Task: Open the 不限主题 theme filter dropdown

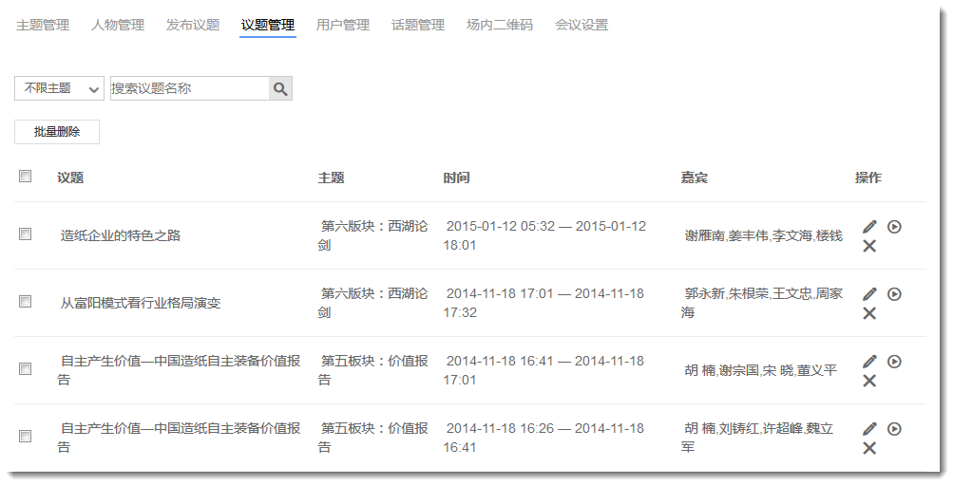Action: [59, 88]
